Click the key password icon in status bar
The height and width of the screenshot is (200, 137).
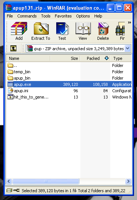(x=16, y=191)
